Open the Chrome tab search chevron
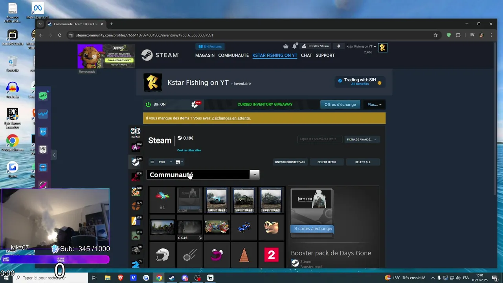The width and height of the screenshot is (503, 283). pyautogui.click(x=40, y=24)
